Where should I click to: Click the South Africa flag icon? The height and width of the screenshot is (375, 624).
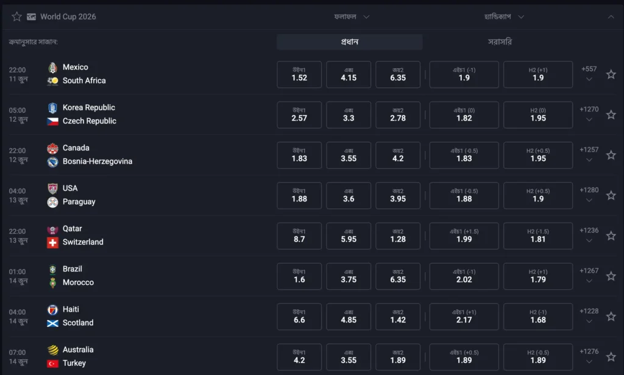click(x=53, y=80)
